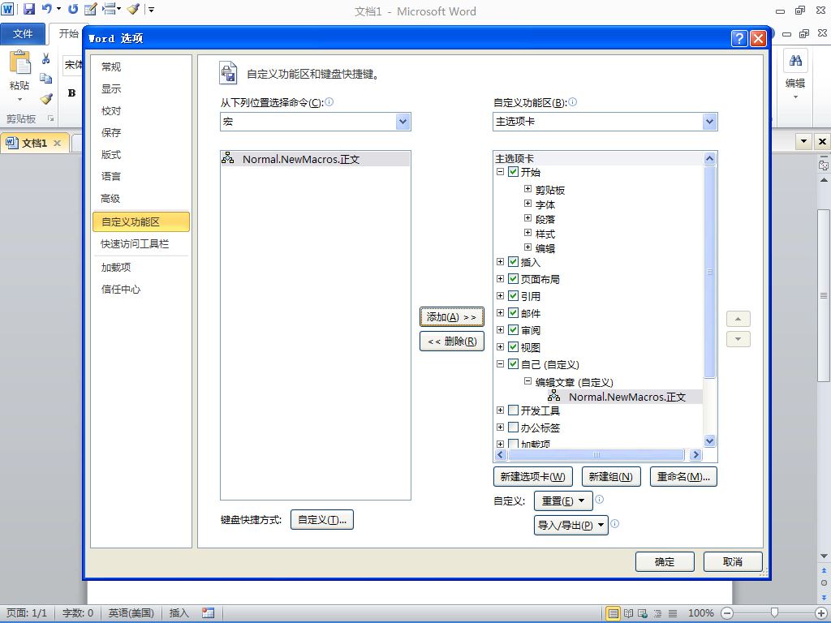
Task: Click the Word application icon in title bar
Action: (8, 9)
